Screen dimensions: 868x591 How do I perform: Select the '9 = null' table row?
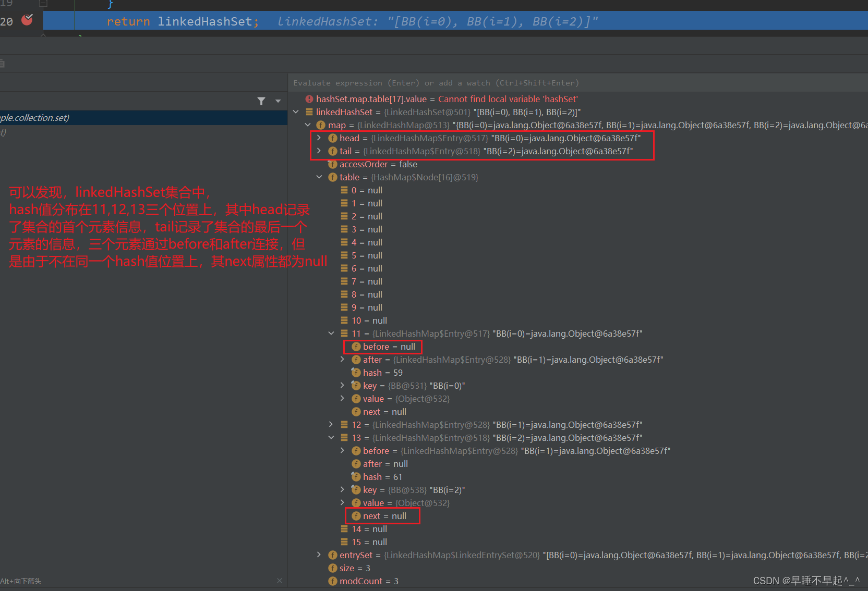[578, 307]
